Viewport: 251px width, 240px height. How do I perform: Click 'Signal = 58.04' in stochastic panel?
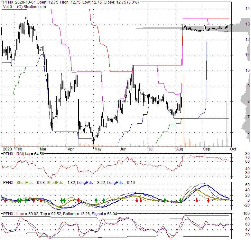pyautogui.click(x=104, y=214)
